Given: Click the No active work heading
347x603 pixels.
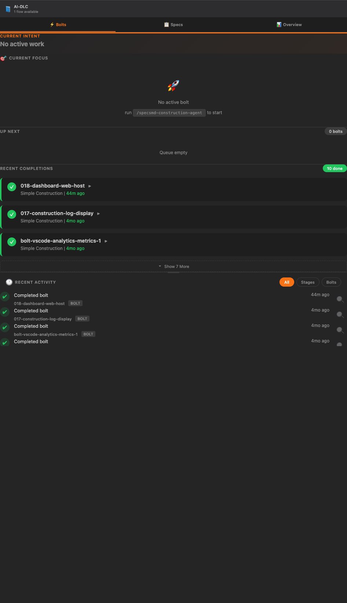Looking at the screenshot, I should 22,44.
